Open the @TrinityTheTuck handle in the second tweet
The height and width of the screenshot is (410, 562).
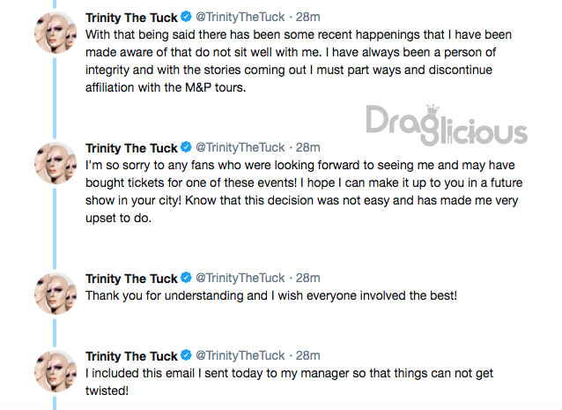point(240,147)
